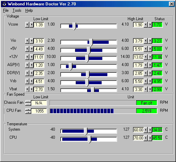Decrease Vio low limit with left arrow
This screenshot has width=176, height=162.
coord(27,41)
